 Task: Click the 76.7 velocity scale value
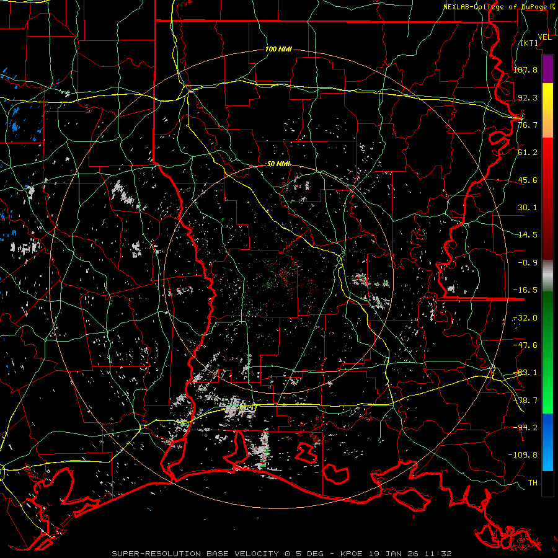click(528, 125)
